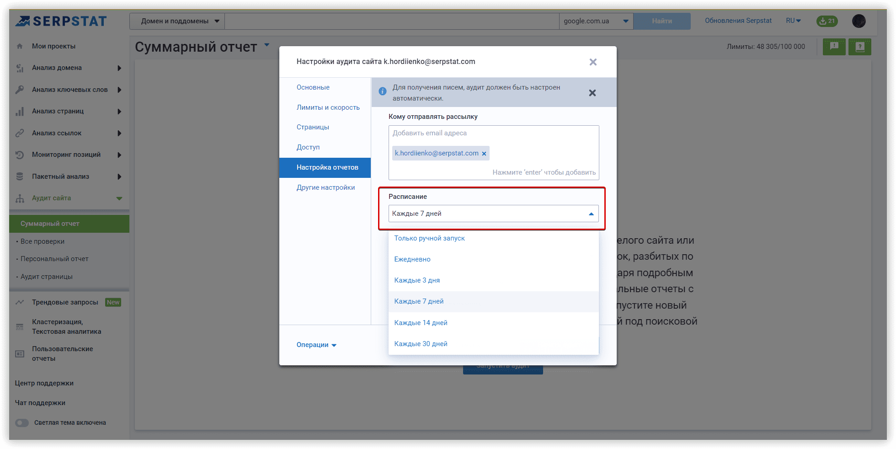Click the home icon beside Мои проекты
Image resolution: width=896 pixels, height=449 pixels.
[20, 46]
